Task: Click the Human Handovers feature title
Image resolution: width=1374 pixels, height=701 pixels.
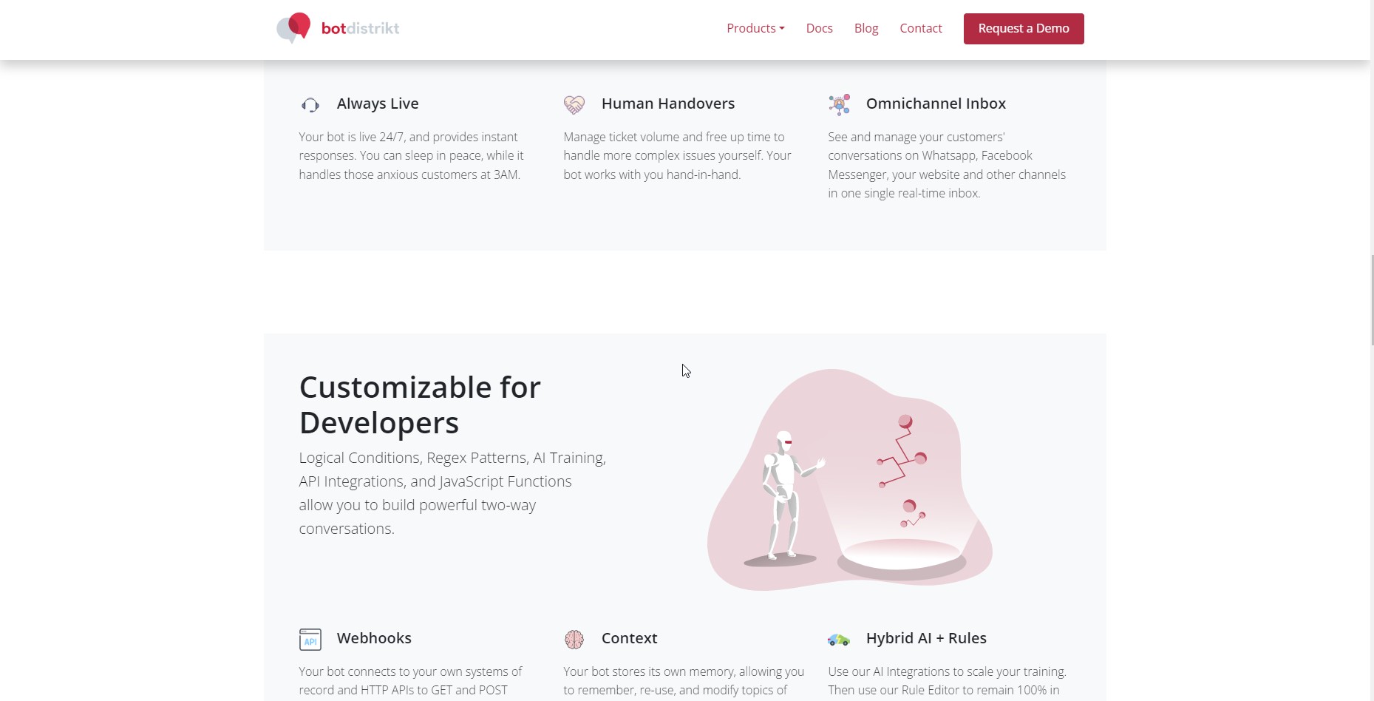Action: tap(667, 104)
